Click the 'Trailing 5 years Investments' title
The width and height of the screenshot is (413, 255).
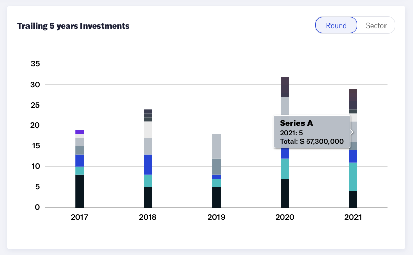(x=73, y=26)
